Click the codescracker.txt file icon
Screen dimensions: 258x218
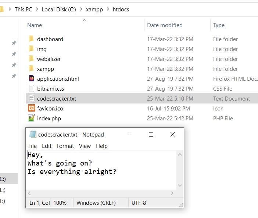[32, 98]
